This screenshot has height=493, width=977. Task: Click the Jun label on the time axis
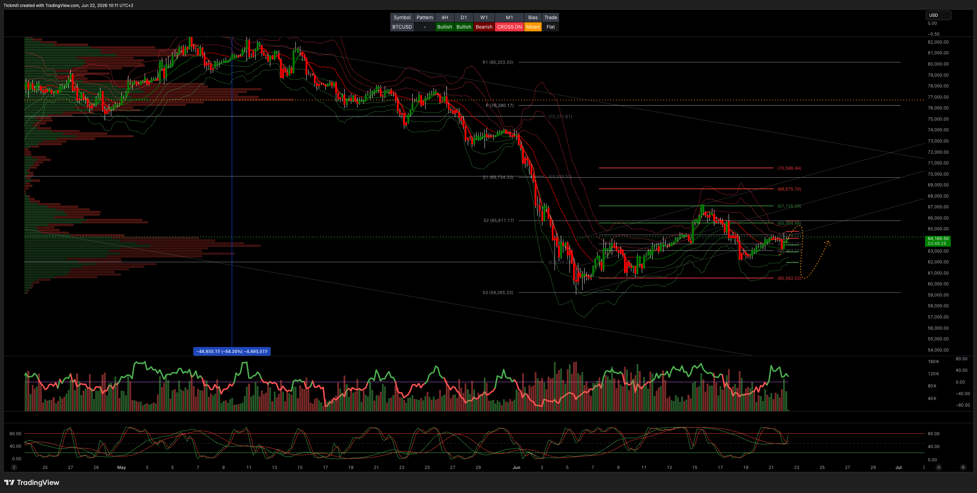click(x=516, y=467)
